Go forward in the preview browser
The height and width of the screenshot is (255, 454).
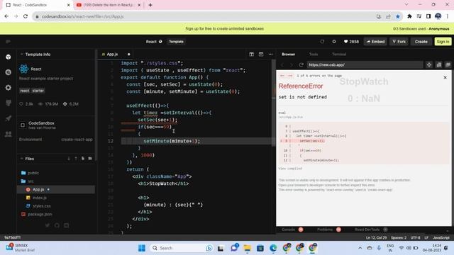click(292, 64)
